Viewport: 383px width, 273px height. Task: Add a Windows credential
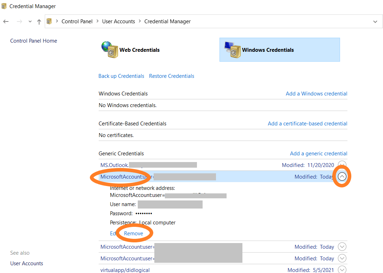(316, 93)
